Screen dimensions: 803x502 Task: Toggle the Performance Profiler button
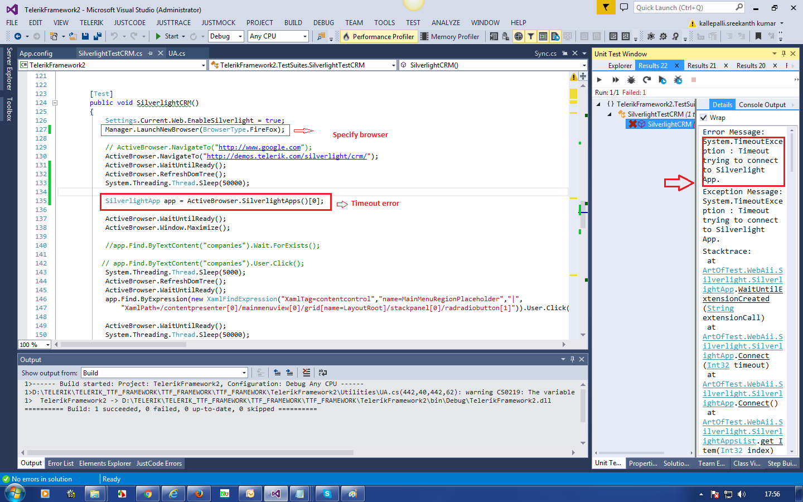point(379,36)
